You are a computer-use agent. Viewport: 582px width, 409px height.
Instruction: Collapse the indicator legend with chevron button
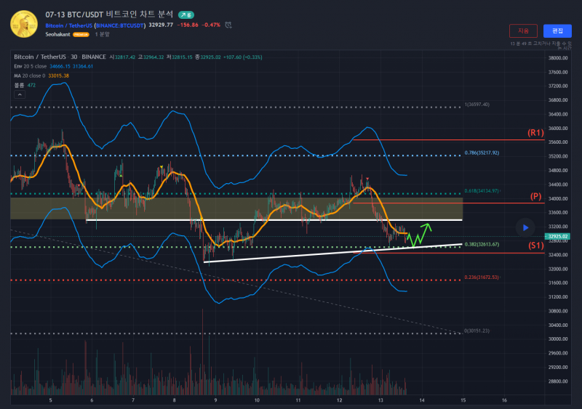20,94
